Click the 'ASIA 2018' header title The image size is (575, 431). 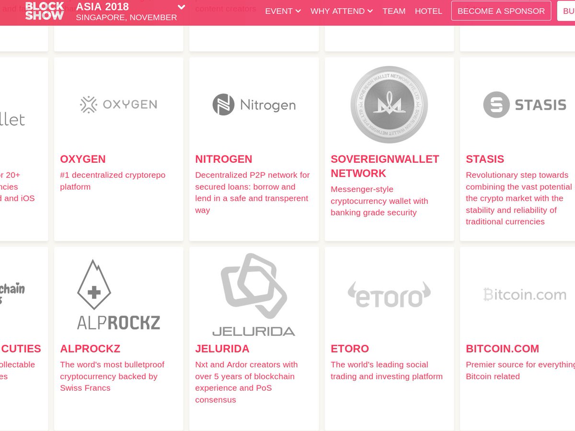coord(103,7)
